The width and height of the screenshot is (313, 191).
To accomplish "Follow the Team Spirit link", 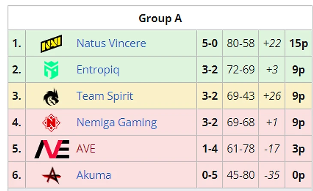I will [105, 96].
